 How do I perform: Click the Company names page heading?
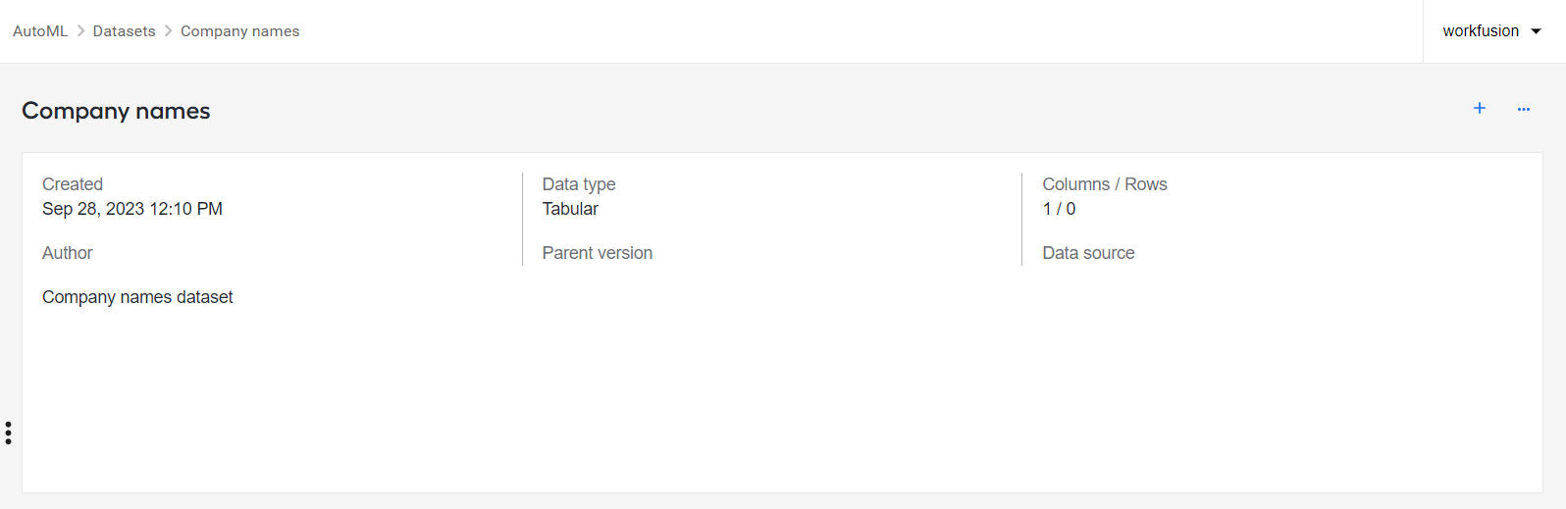[116, 111]
